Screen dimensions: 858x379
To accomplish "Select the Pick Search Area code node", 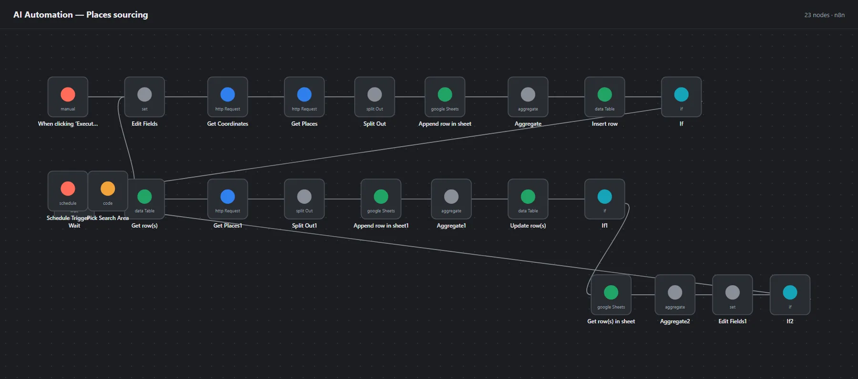I will (108, 191).
